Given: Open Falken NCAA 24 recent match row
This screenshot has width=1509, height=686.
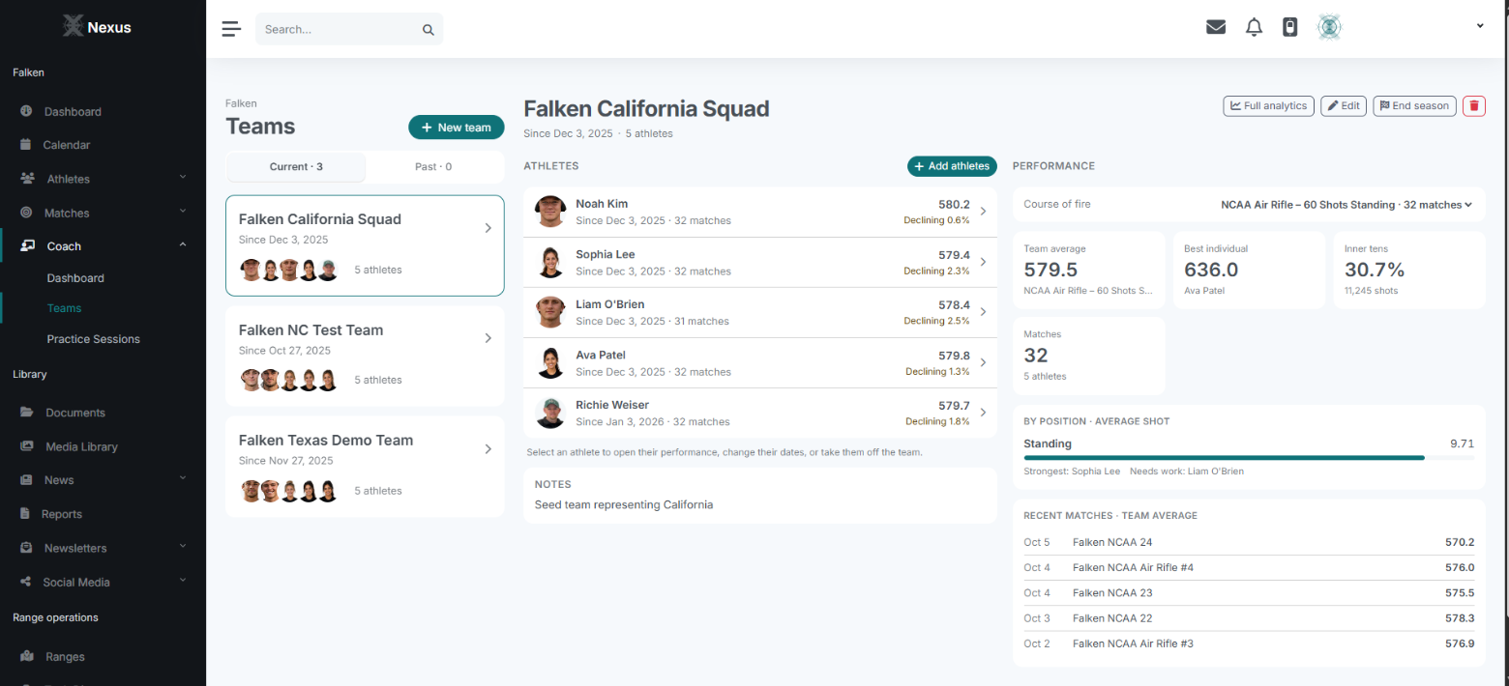Looking at the screenshot, I should click(1249, 542).
